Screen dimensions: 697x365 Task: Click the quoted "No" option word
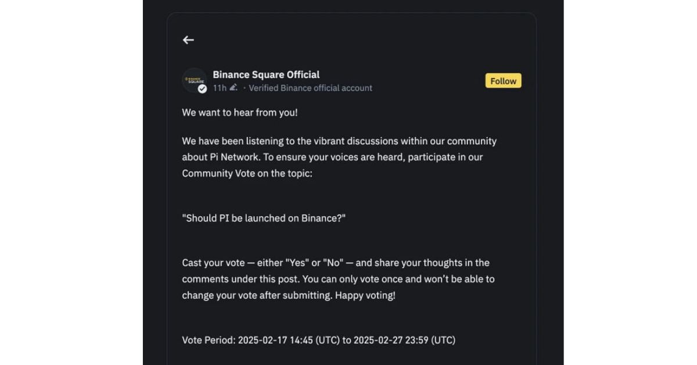[x=332, y=263]
